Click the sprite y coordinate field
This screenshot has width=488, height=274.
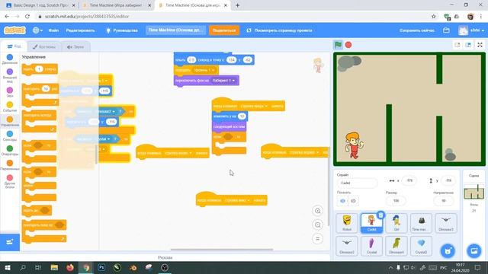pyautogui.click(x=448, y=180)
